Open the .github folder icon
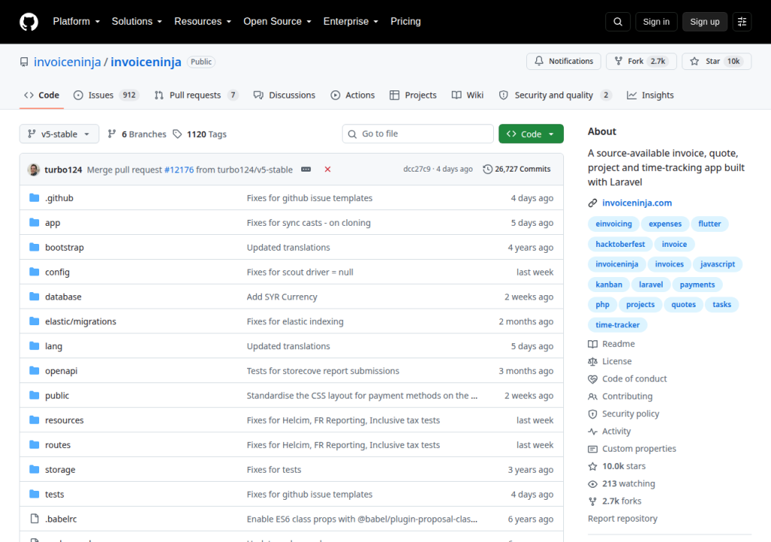Viewport: 771px width, 542px height. (x=34, y=198)
